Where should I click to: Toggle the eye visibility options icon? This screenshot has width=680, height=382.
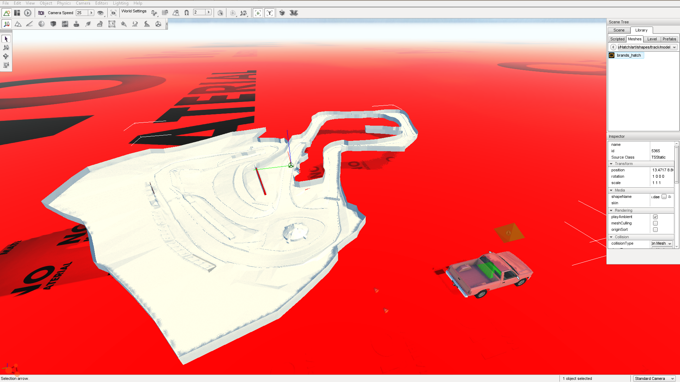click(101, 13)
